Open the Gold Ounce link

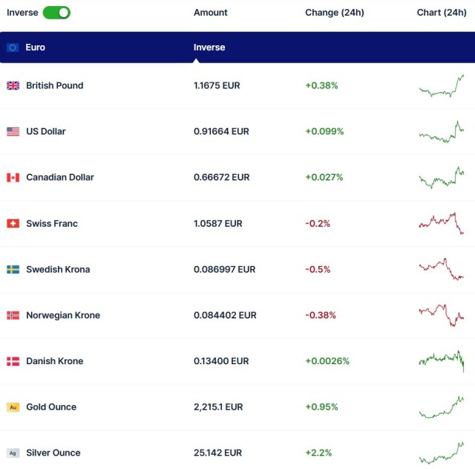pyautogui.click(x=50, y=407)
